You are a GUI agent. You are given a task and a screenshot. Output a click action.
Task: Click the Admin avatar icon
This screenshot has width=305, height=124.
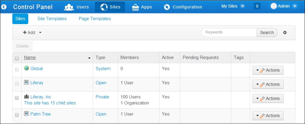(274, 6)
